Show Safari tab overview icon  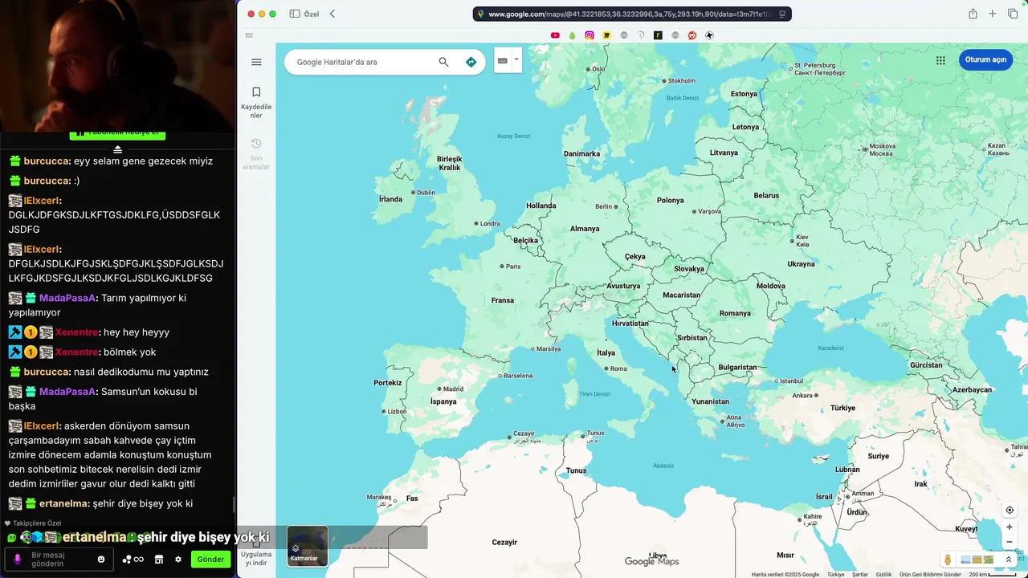coord(1013,14)
